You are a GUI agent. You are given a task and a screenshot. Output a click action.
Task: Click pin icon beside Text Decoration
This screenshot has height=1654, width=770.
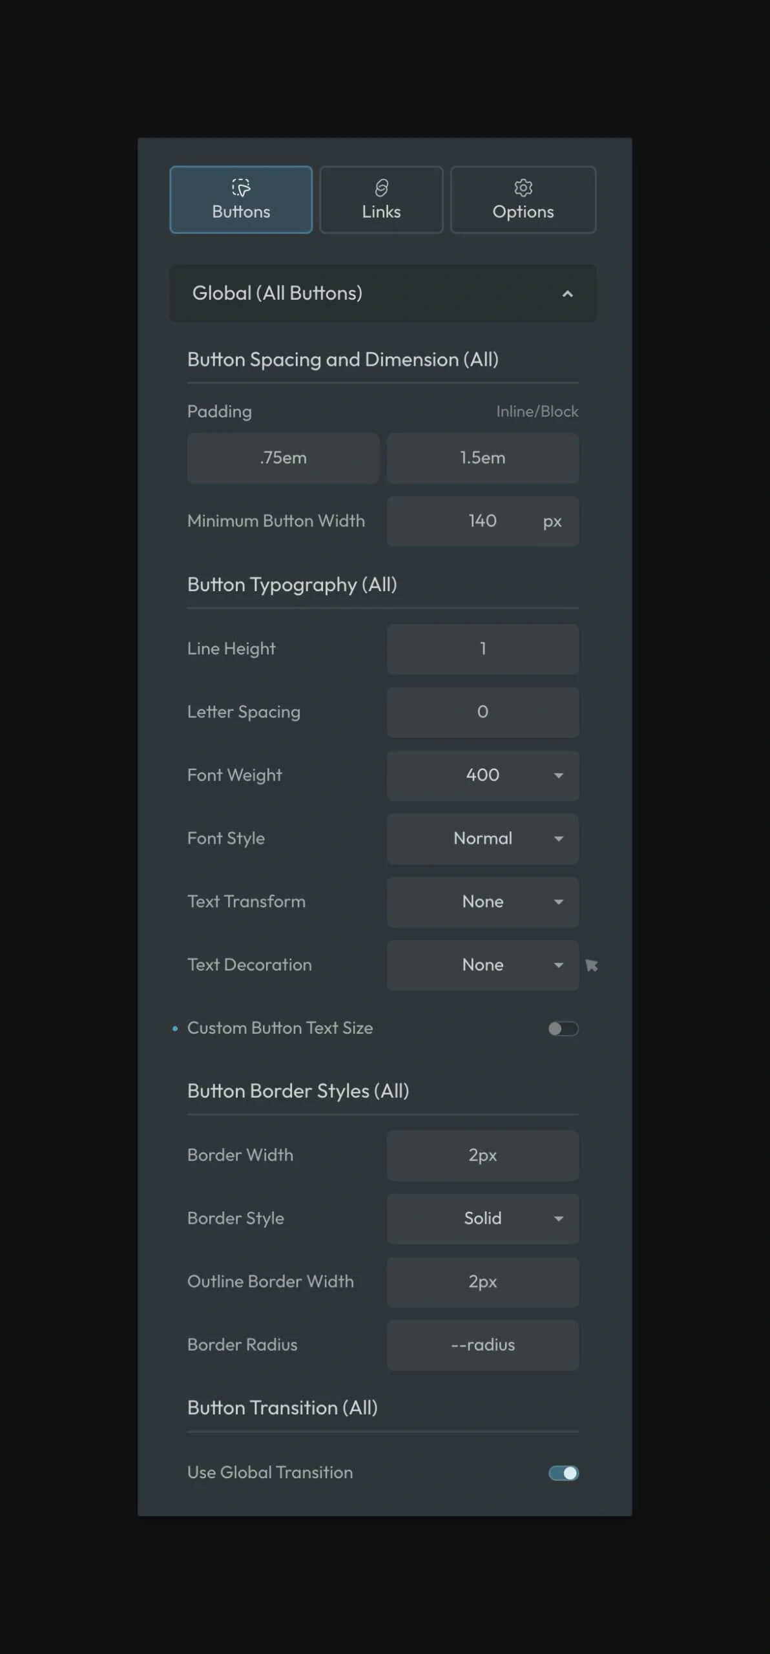click(591, 965)
